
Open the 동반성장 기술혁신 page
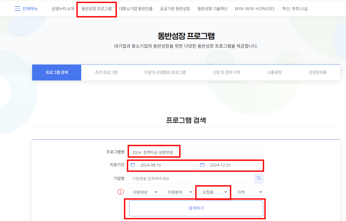click(x=212, y=8)
